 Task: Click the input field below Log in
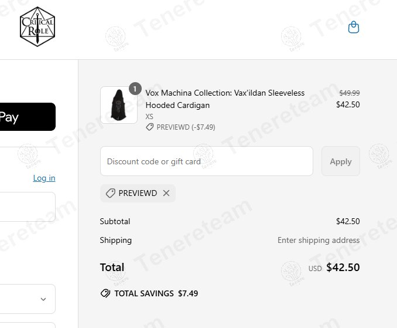coord(28,207)
